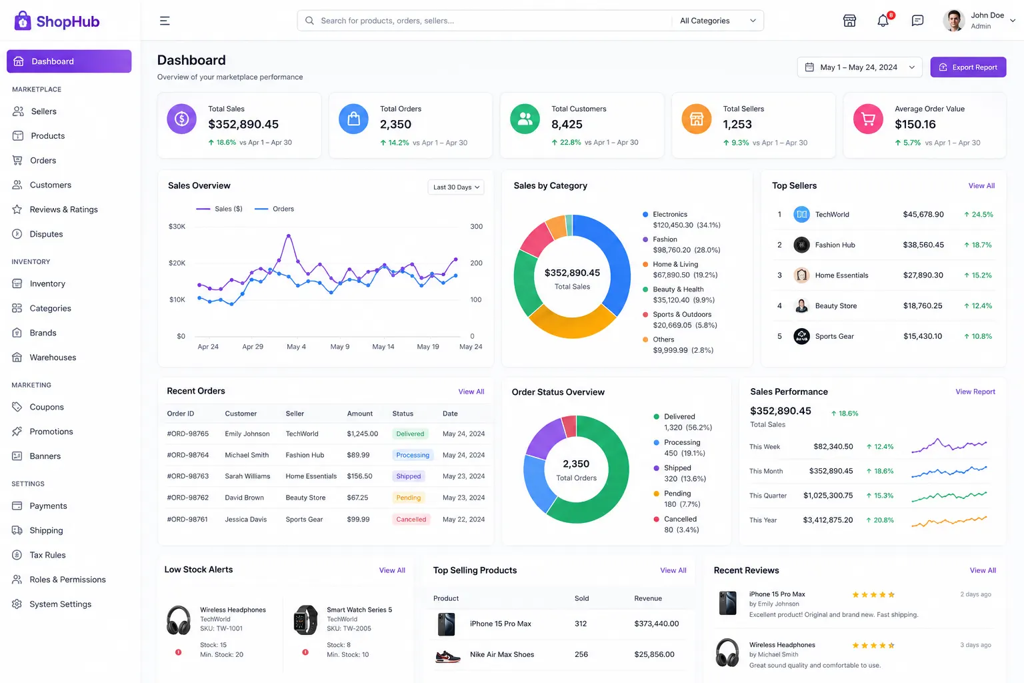Click the Sales ($) legend line

203,209
